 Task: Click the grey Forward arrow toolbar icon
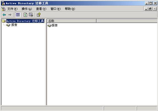[x=10, y=15]
